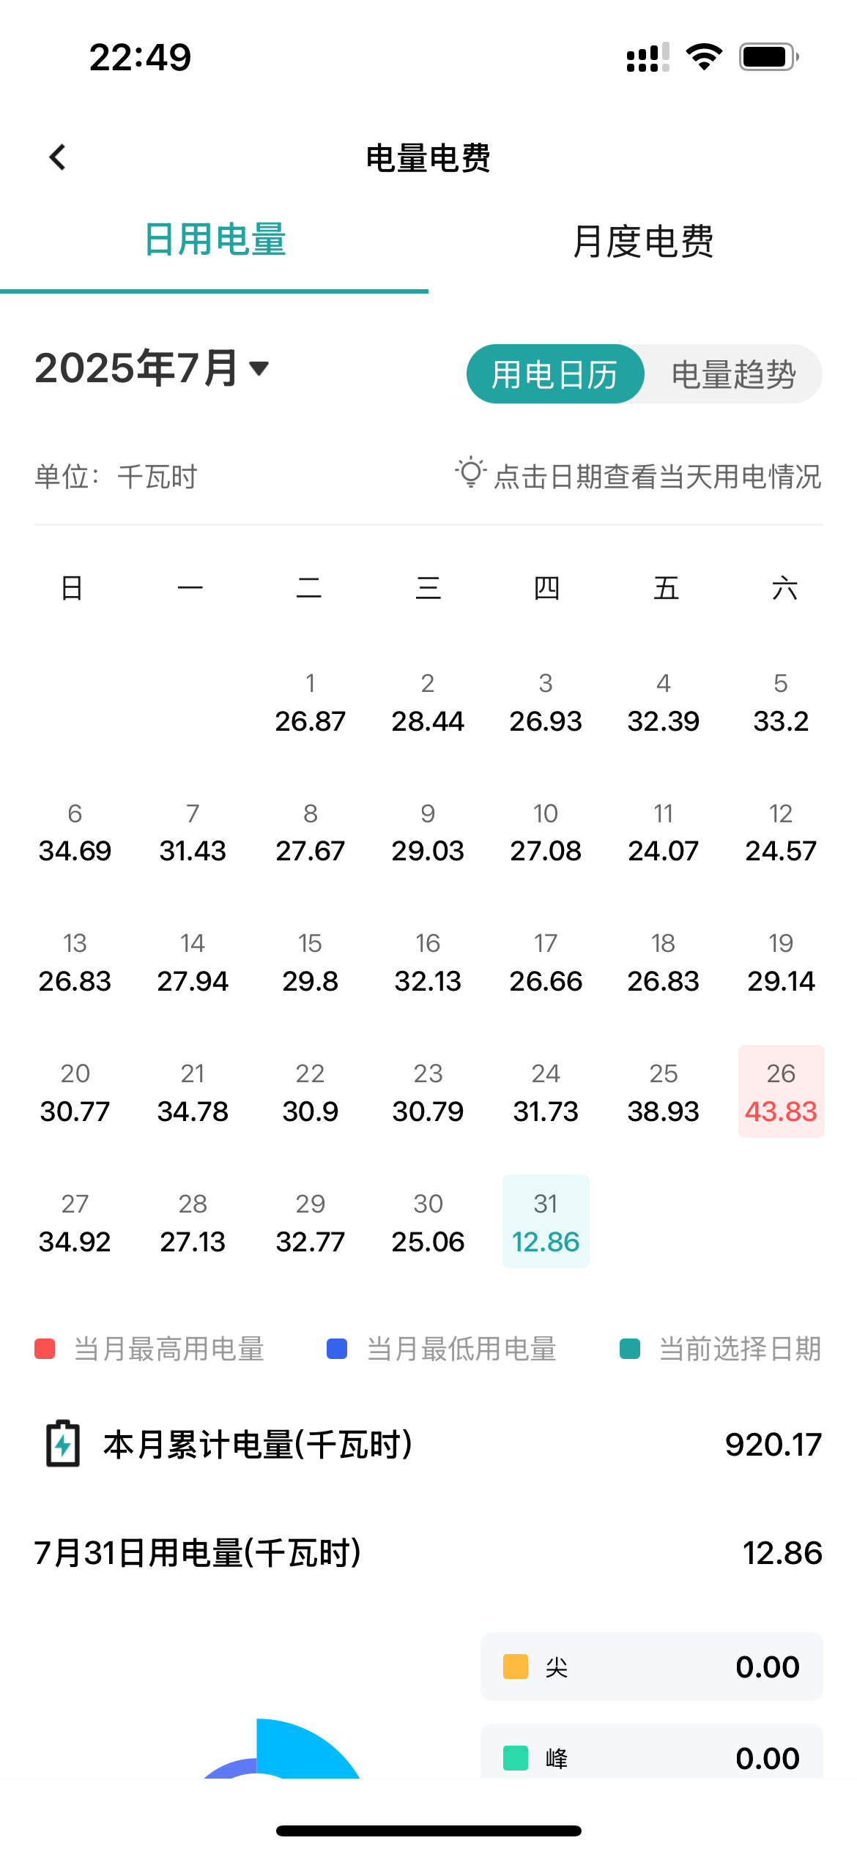This screenshot has height=1854, width=857.
Task: Tap the back arrow icon
Action: (x=57, y=157)
